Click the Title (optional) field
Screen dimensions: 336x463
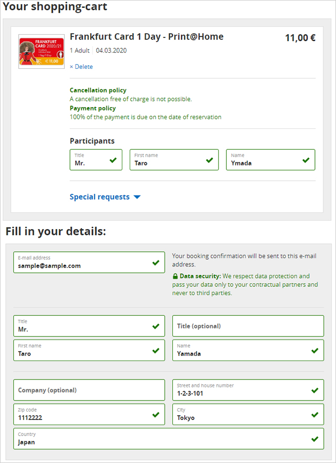[248, 326]
